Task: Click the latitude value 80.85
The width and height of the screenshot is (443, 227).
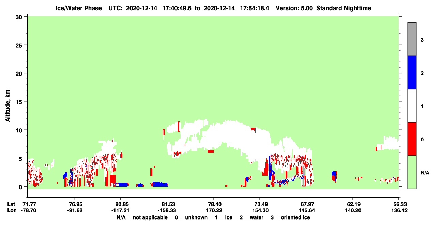Action: tap(121, 204)
